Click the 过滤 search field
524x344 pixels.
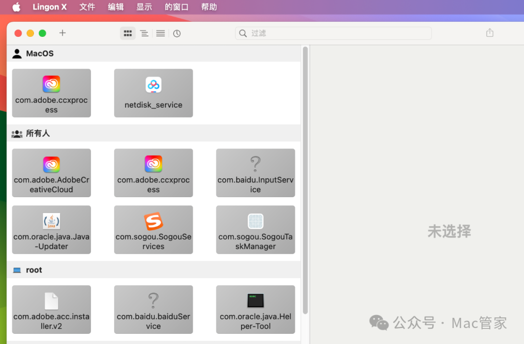tap(333, 33)
